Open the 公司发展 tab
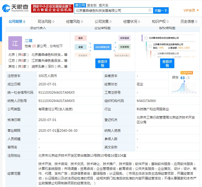Screen dimensions: 202x187 click(103, 21)
